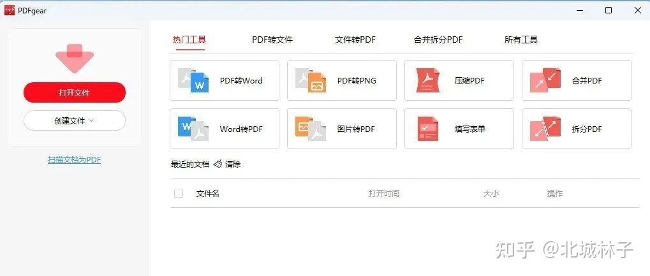Click the 大小 column header
650x276 pixels.
point(491,194)
